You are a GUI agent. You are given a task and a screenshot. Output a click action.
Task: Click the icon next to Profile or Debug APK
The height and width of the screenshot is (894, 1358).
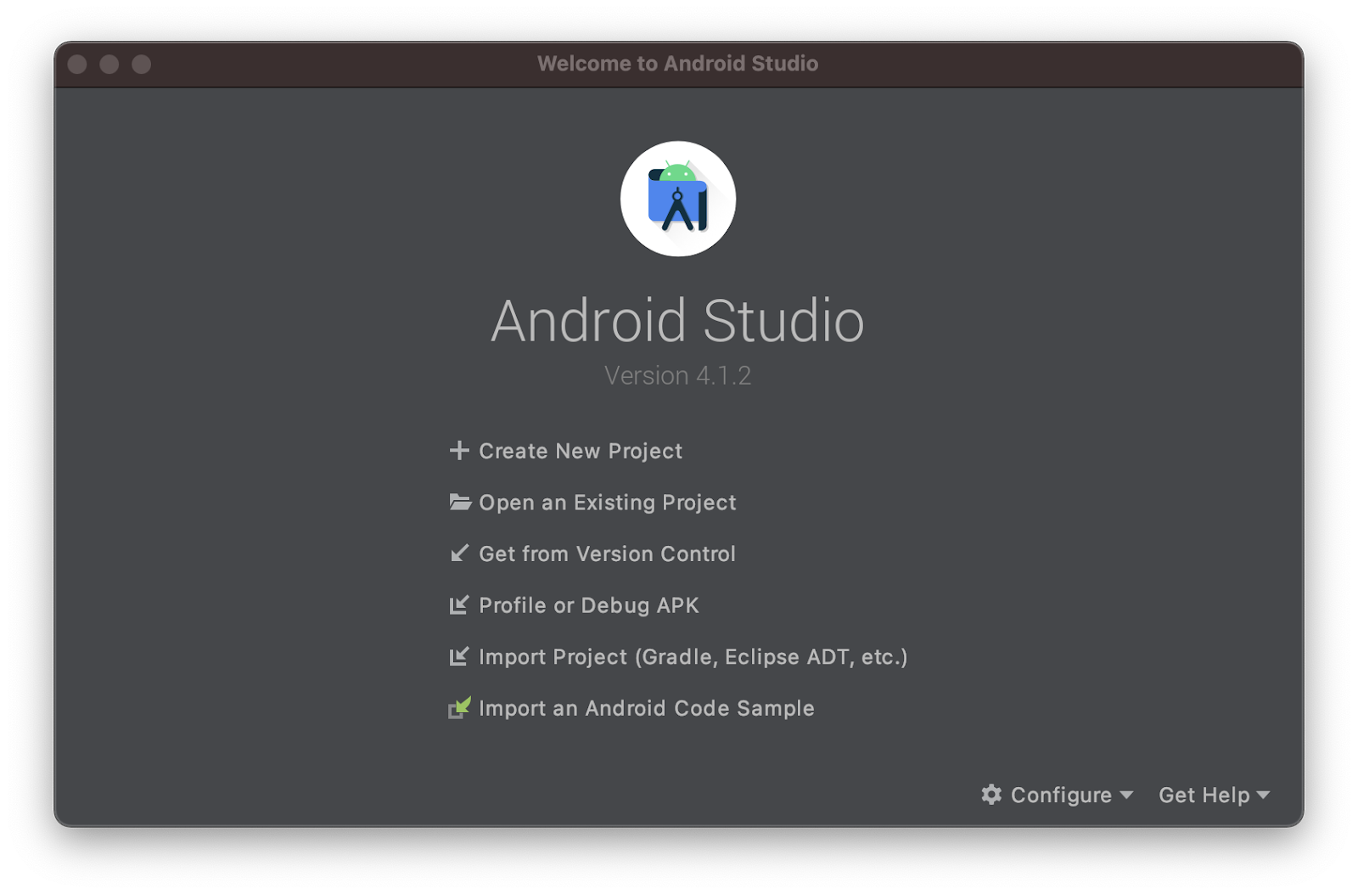tap(459, 605)
